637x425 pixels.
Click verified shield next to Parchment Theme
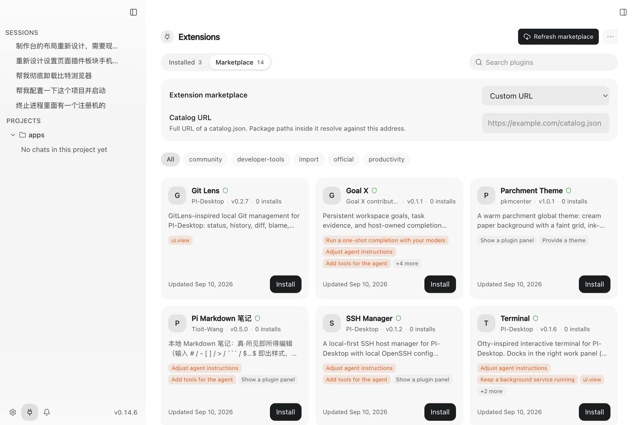[x=569, y=190]
